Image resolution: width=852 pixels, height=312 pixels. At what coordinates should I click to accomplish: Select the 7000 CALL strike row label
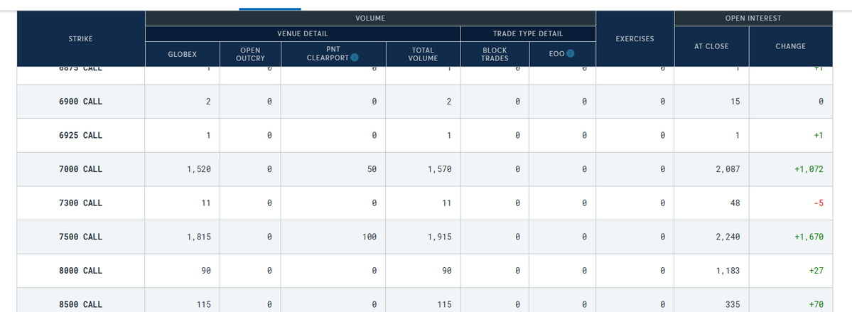pyautogui.click(x=80, y=169)
